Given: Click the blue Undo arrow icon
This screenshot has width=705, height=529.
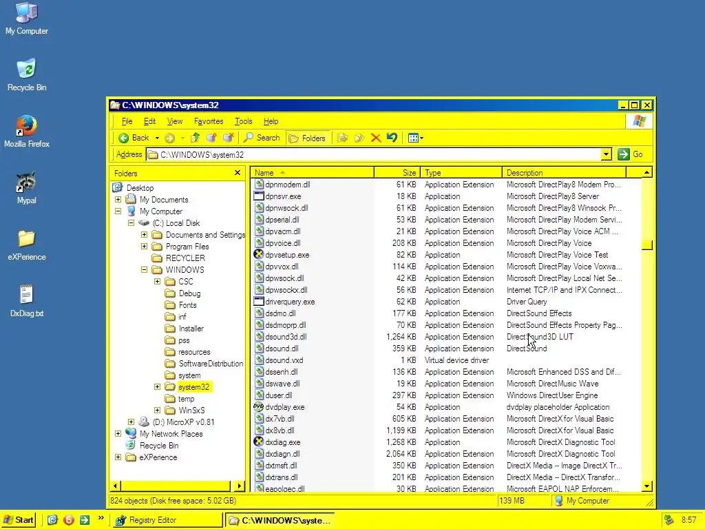Looking at the screenshot, I should pos(392,138).
